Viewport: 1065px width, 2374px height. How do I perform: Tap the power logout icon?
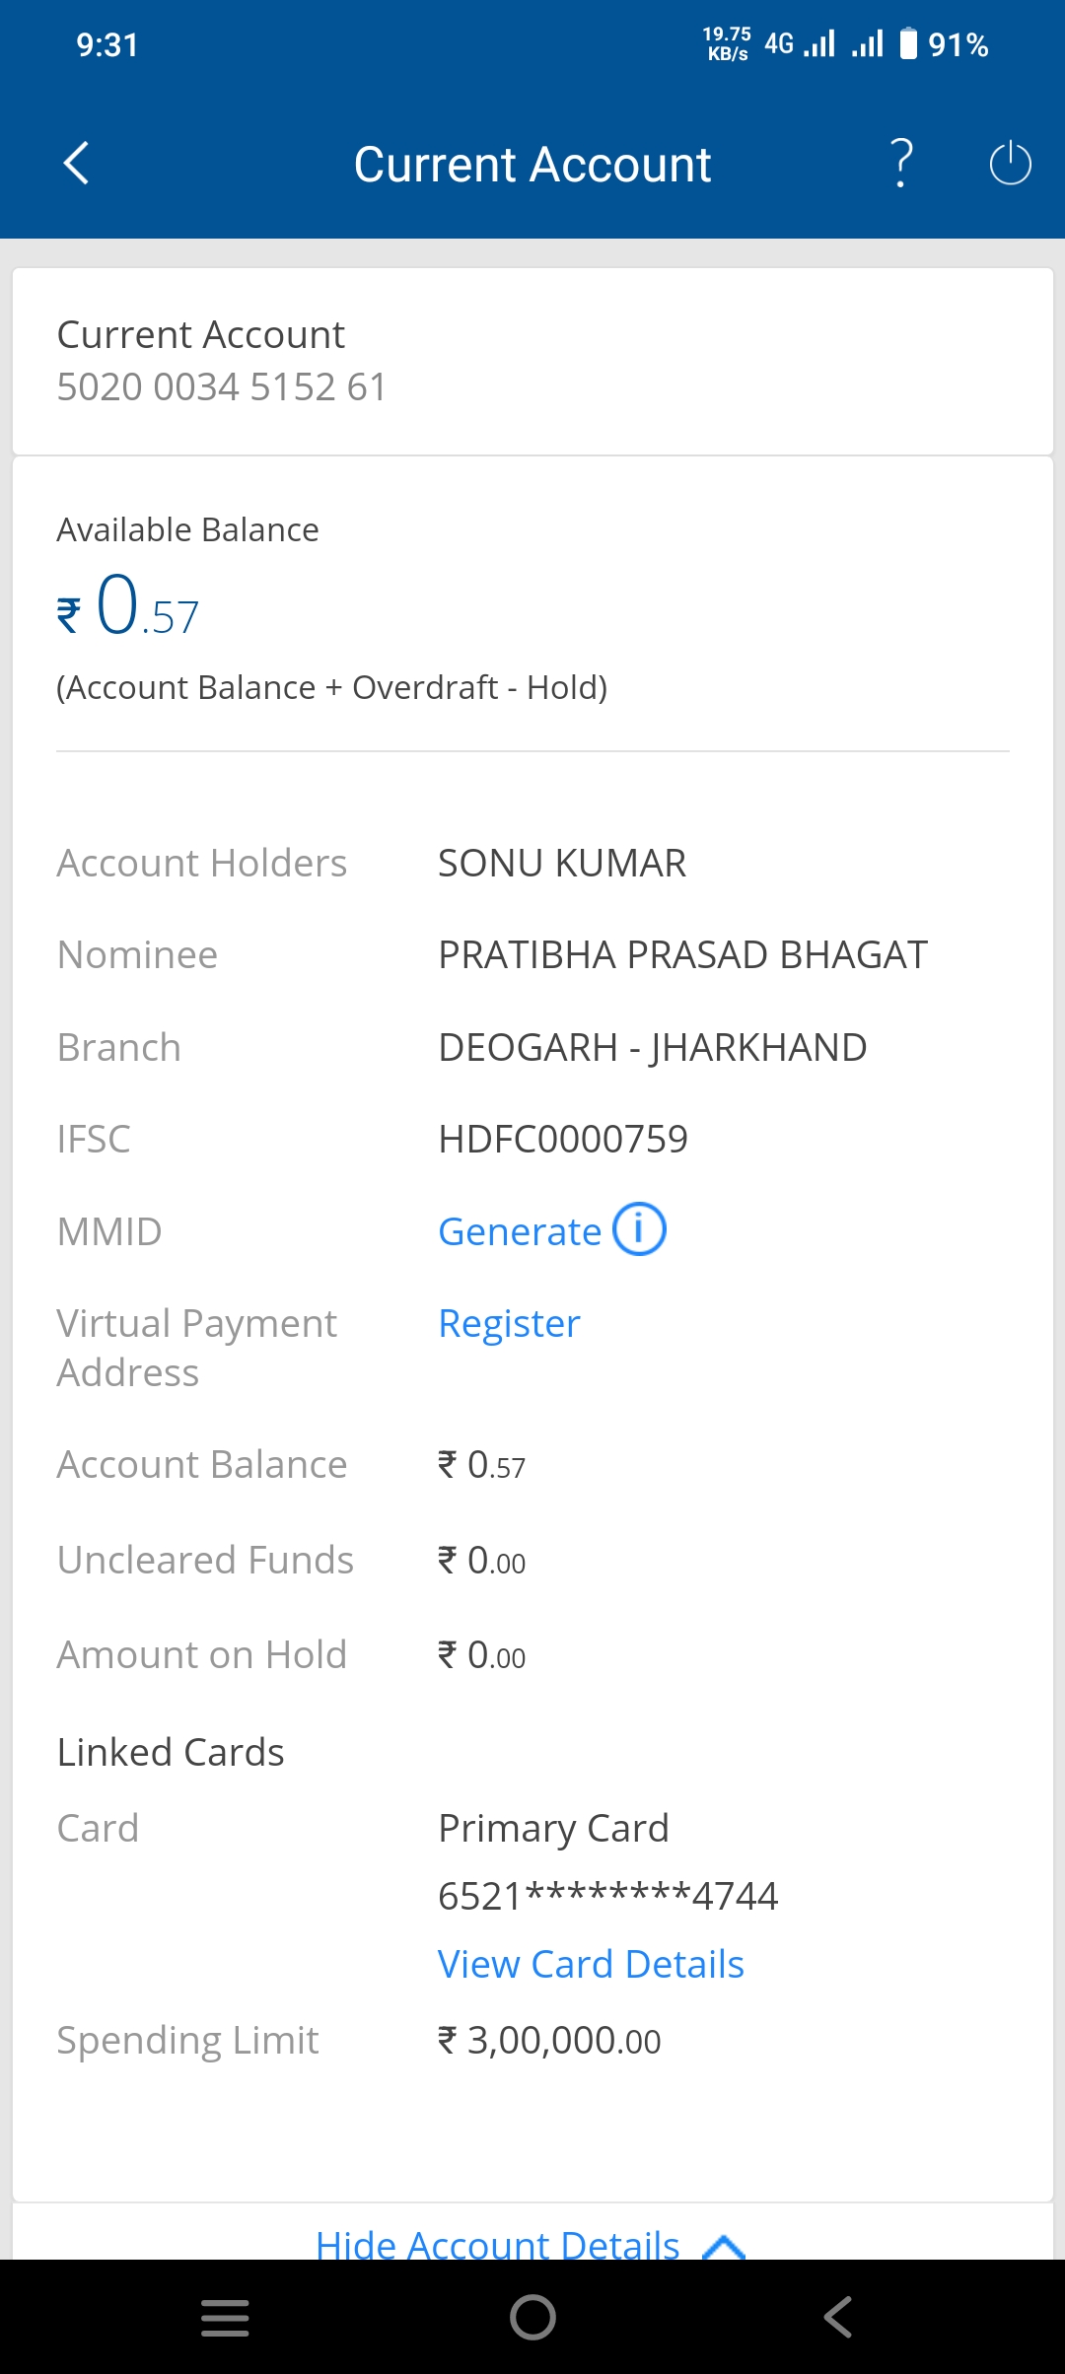(x=1010, y=163)
